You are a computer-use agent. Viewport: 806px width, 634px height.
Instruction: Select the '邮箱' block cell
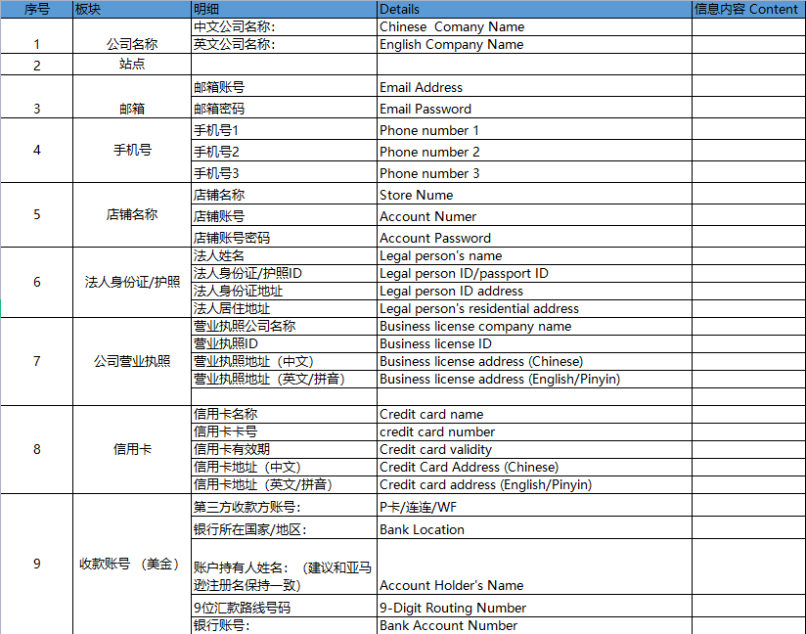(132, 97)
